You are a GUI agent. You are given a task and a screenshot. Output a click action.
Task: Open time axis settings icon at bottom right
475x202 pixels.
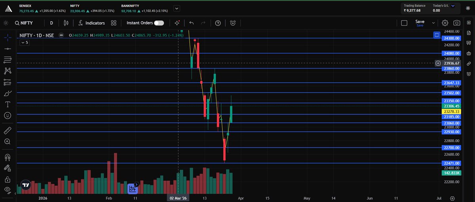tap(452, 198)
